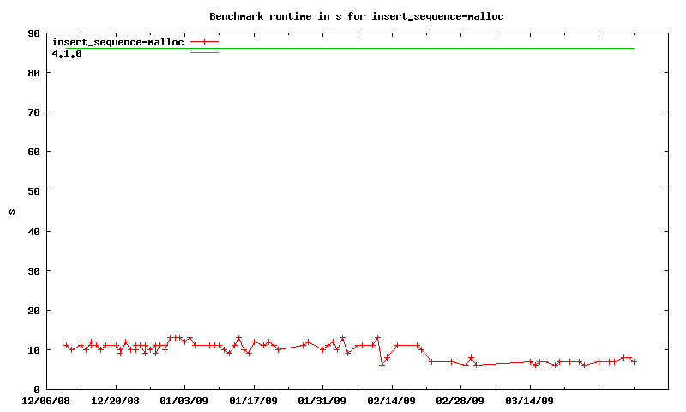
Task: Click the first red data point on the left
Action: point(66,346)
